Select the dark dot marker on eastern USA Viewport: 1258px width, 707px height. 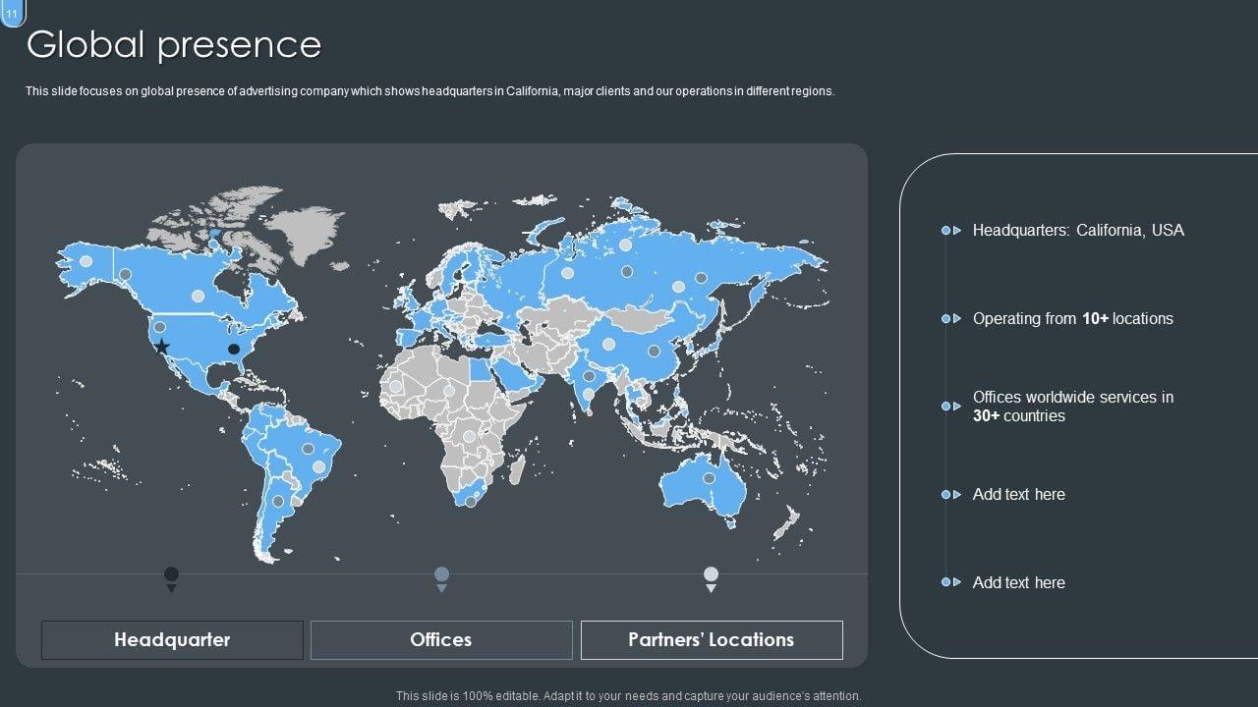(234, 349)
